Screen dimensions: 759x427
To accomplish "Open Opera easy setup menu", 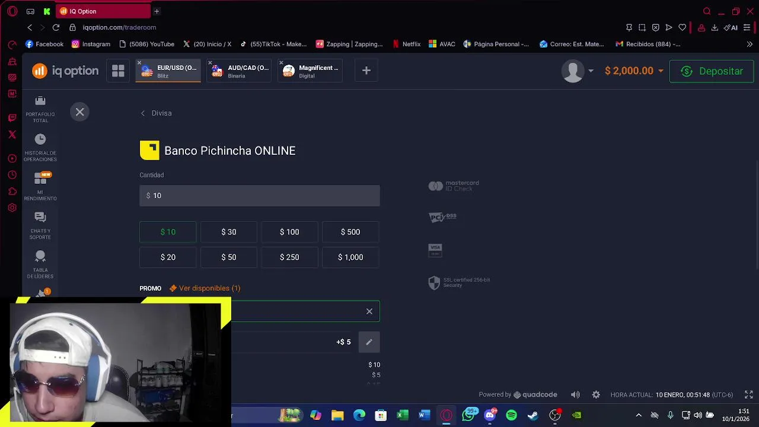I will [747, 27].
